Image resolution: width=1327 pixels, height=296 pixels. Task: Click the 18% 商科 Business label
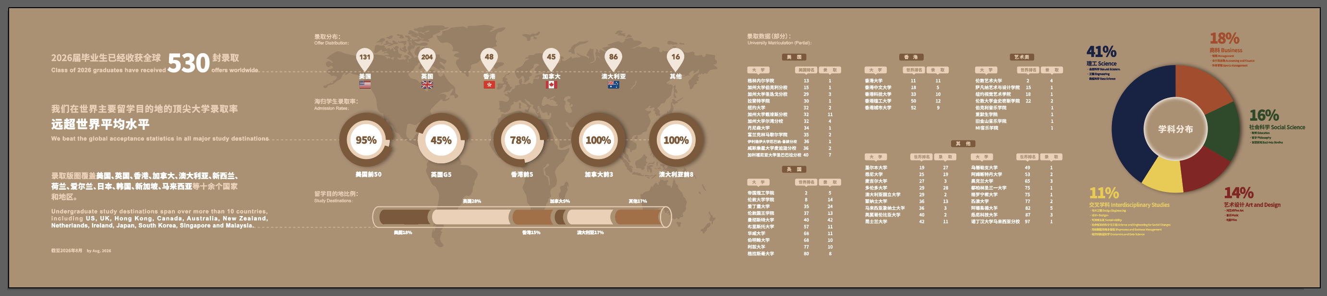tap(1226, 43)
